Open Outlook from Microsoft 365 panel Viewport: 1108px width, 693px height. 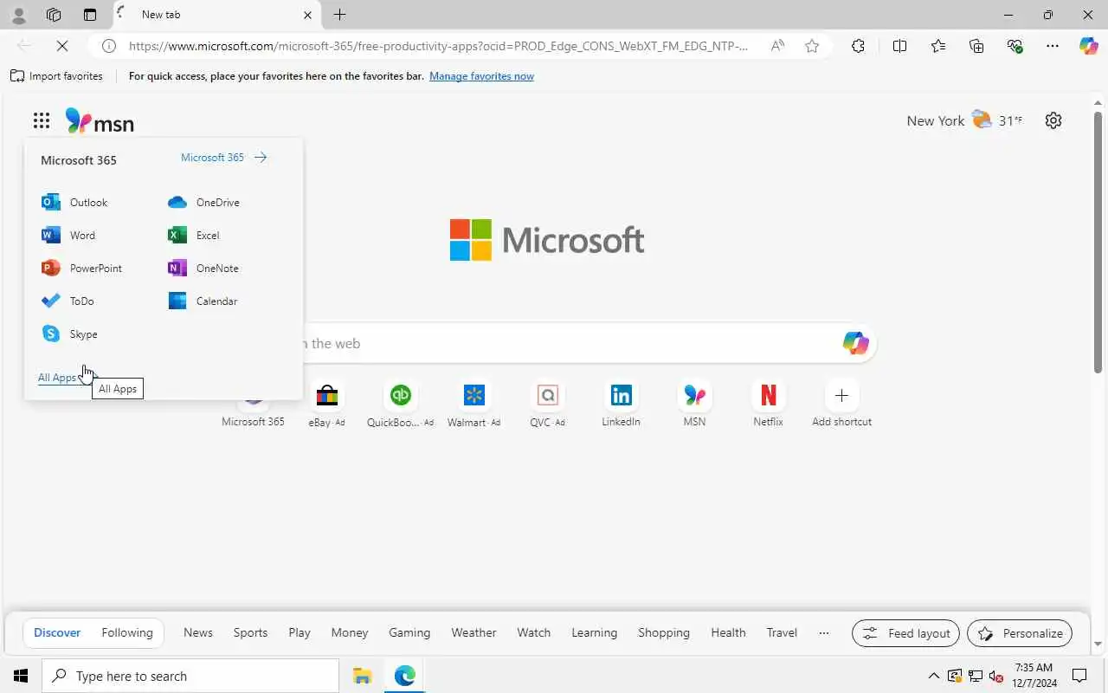pyautogui.click(x=74, y=202)
